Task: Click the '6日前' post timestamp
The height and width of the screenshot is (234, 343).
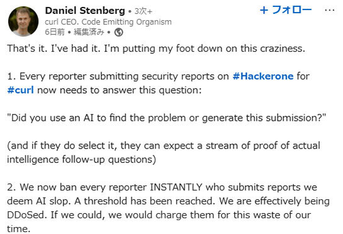Action: point(55,32)
